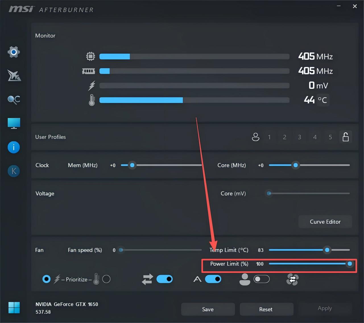Click the "+0" value next to Mem (MHz)

113,165
